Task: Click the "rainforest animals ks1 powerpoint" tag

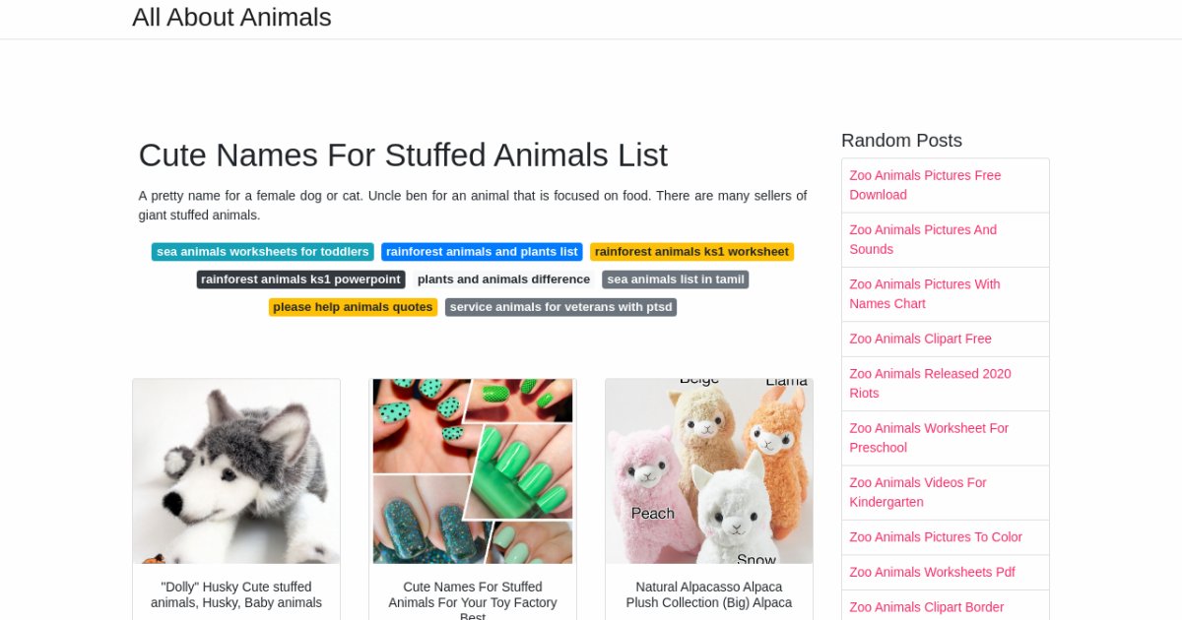Action: tap(299, 279)
